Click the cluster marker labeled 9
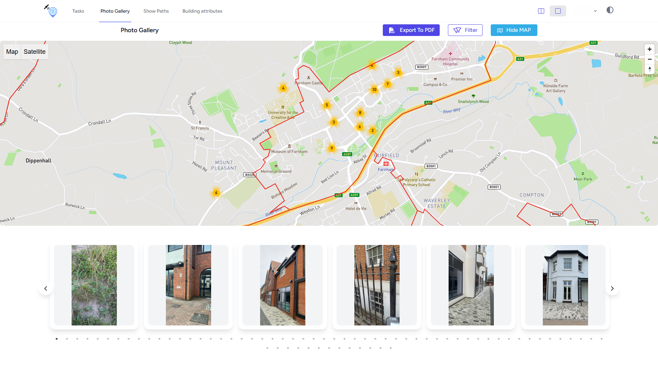 331,148
